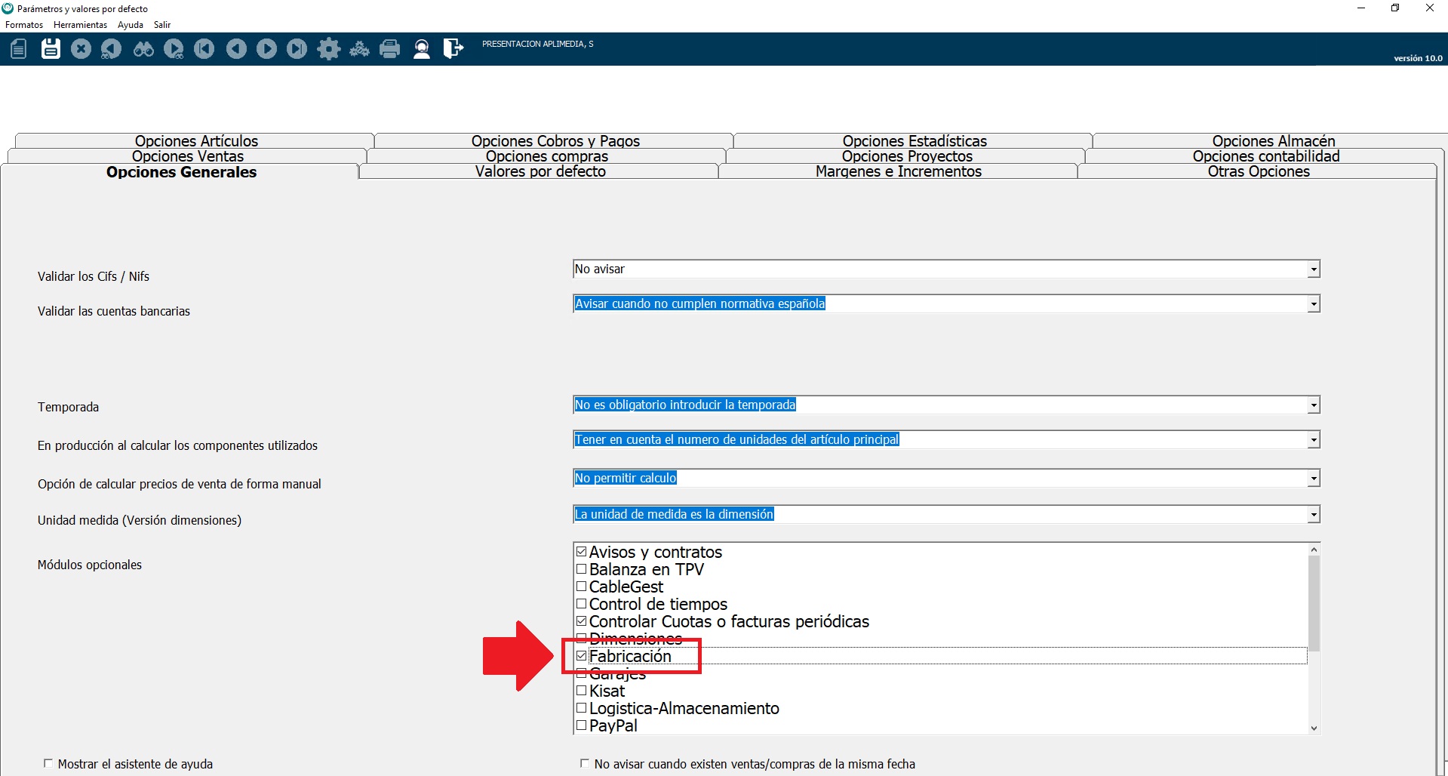The image size is (1448, 776).
Task: Click the exit door icon
Action: 453,49
